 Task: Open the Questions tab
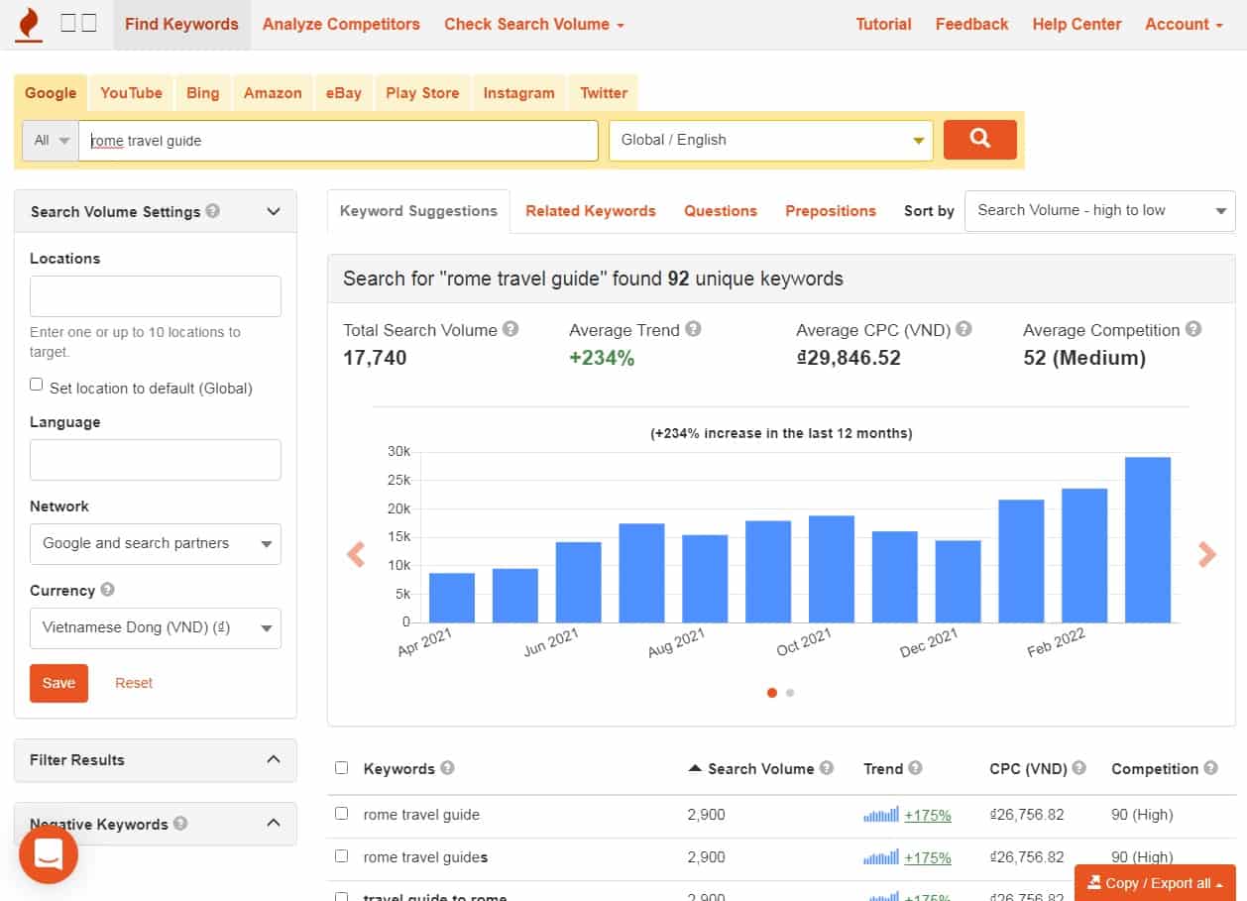(x=721, y=210)
